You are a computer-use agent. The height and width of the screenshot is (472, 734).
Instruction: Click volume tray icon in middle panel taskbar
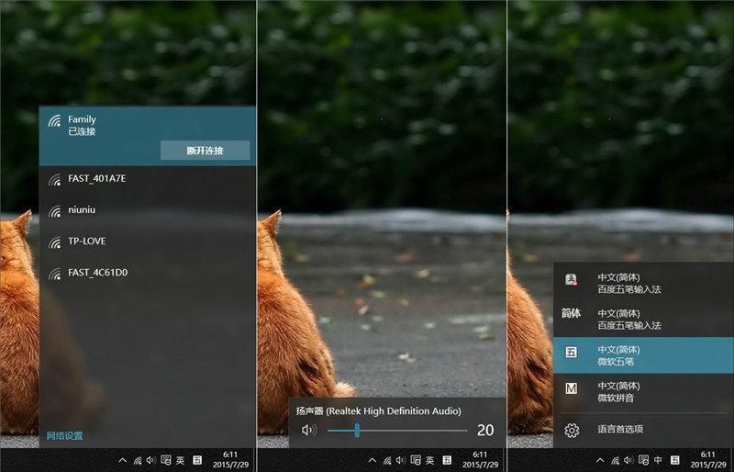400,460
